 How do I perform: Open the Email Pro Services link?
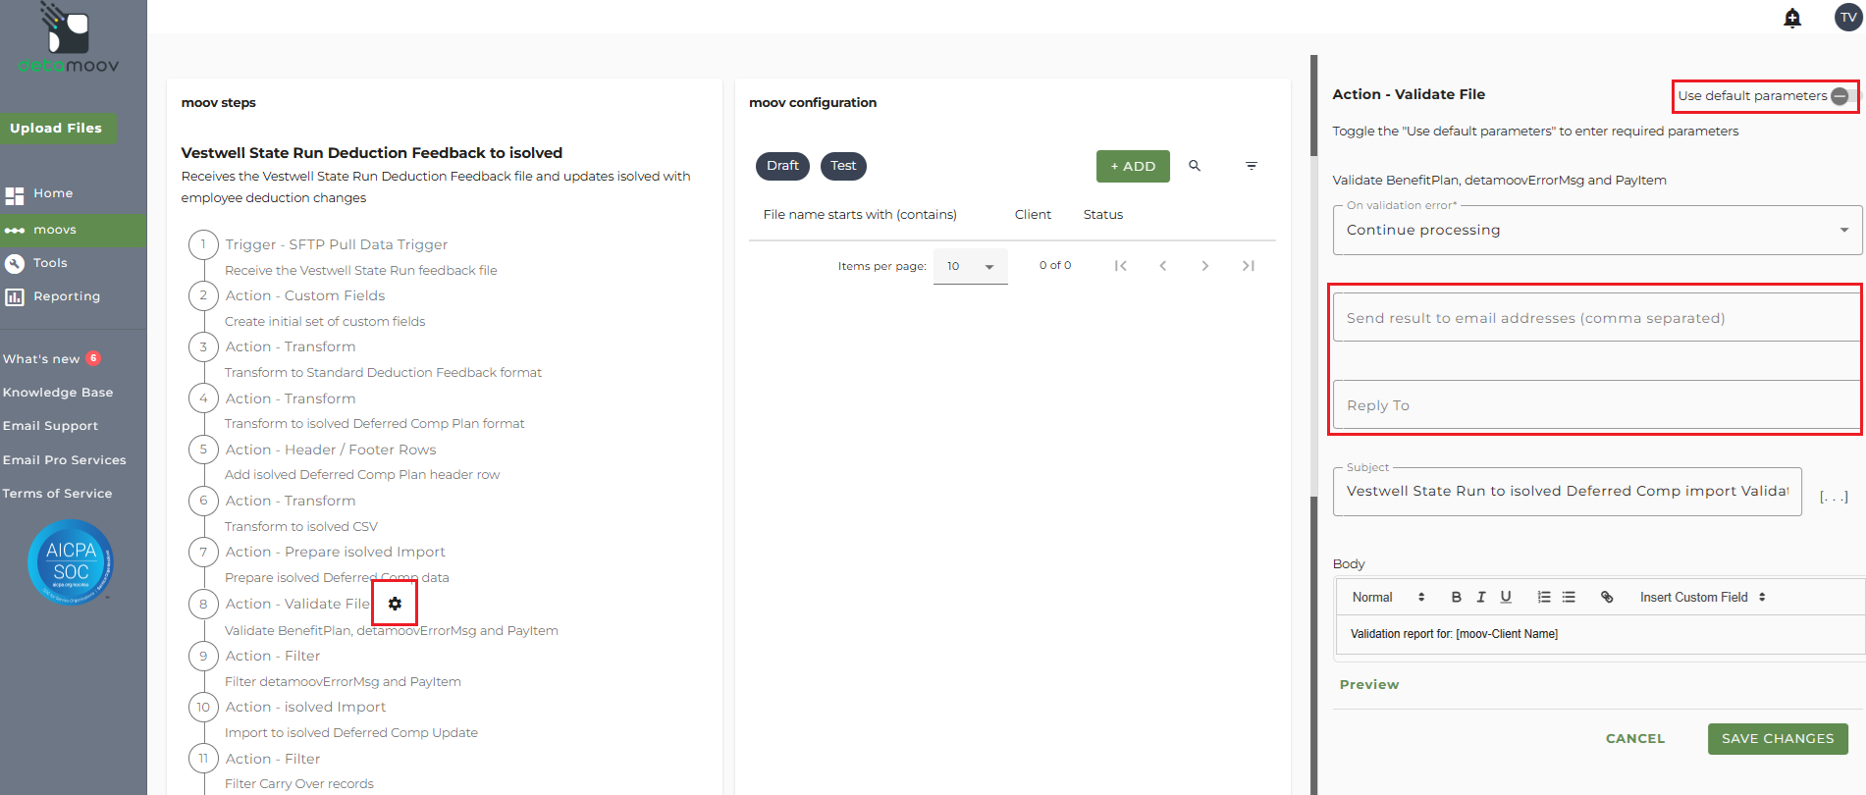click(65, 460)
